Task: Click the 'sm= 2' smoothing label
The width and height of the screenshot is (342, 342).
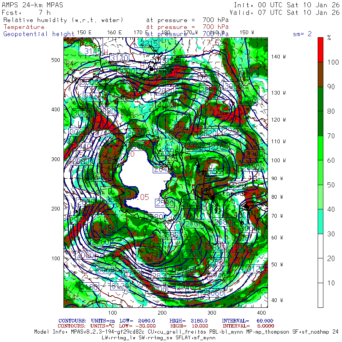Action: tap(302, 34)
